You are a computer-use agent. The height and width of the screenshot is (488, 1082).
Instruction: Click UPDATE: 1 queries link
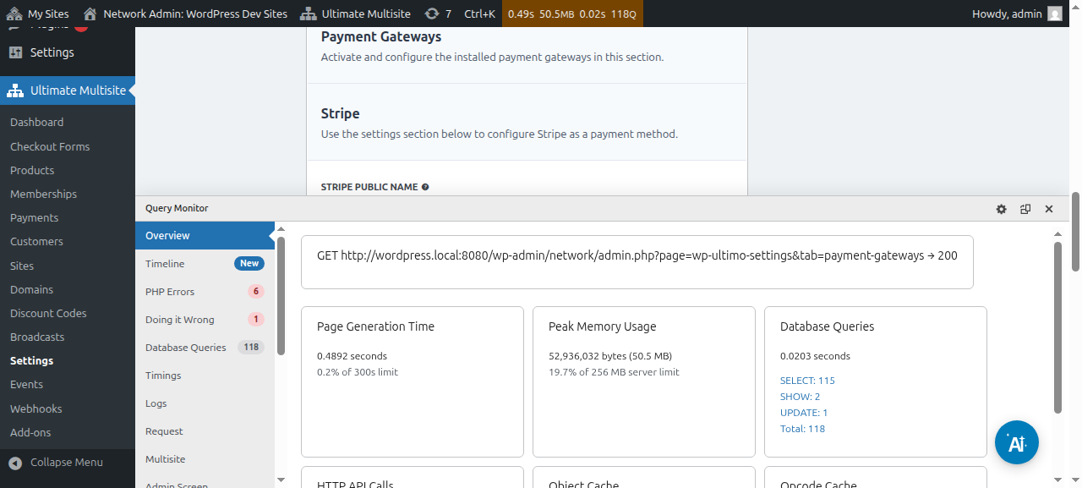click(x=804, y=413)
